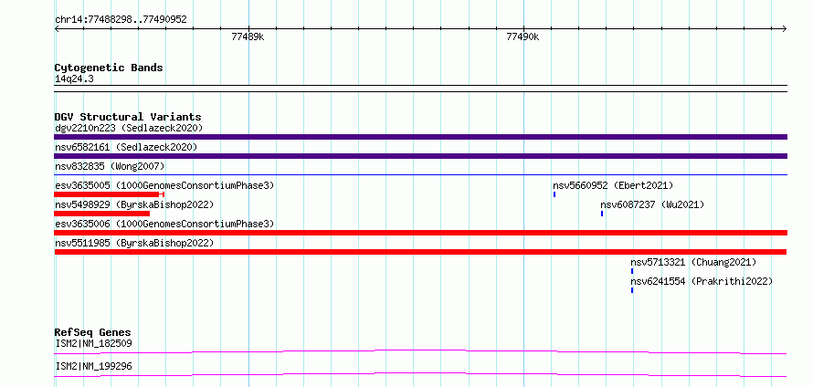This screenshot has width=813, height=387.
Task: Click the 77490k ruler tick label
Action: click(x=523, y=37)
